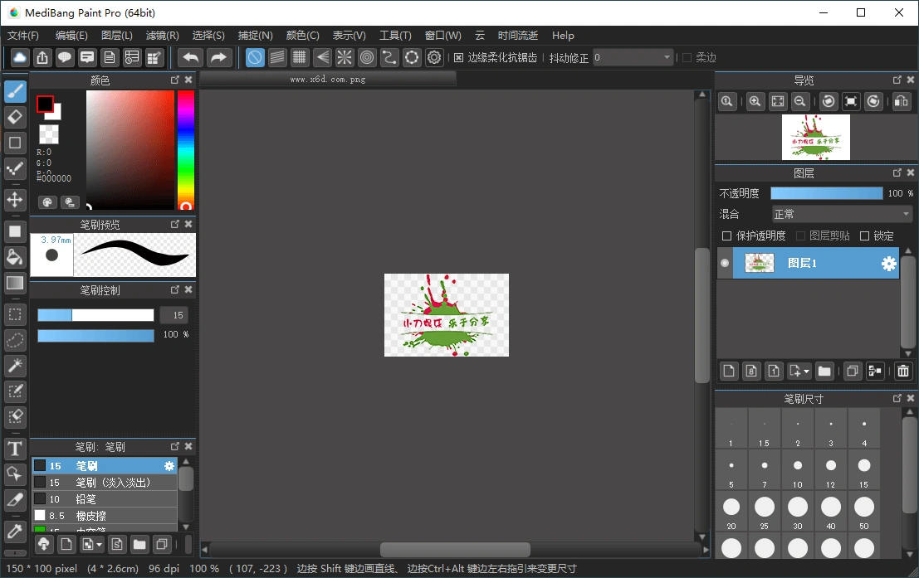Screen dimensions: 919x578
Task: Hide 图层1 with its visibility toggle
Action: (724, 263)
